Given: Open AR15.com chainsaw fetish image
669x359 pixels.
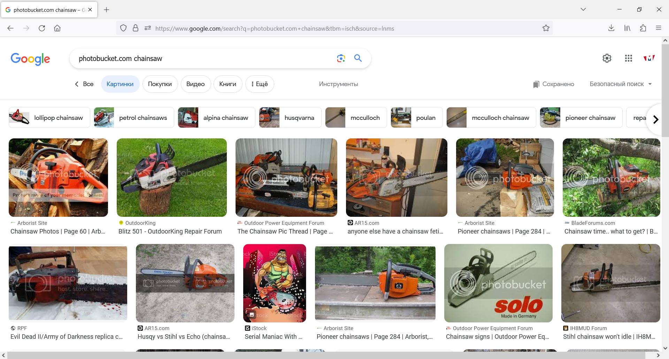Looking at the screenshot, I should (x=397, y=177).
